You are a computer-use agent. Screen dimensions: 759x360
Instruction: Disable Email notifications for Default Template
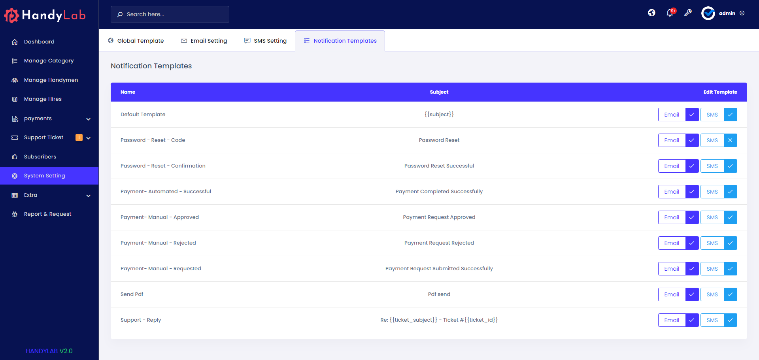[692, 114]
